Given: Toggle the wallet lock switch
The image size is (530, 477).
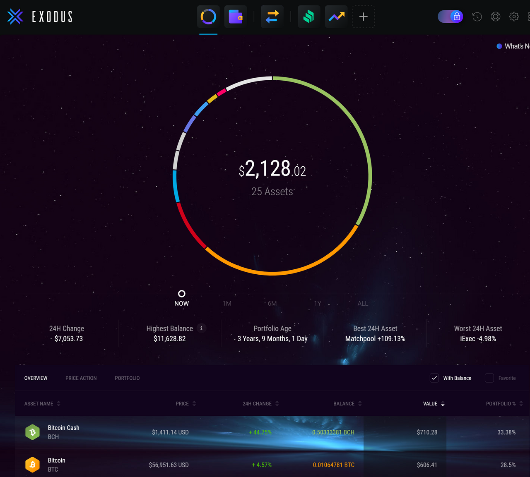Looking at the screenshot, I should [x=450, y=17].
